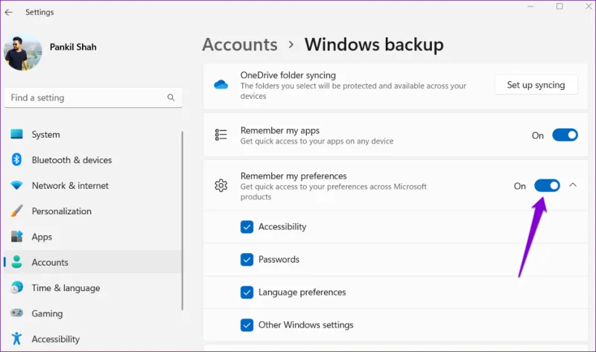Viewport: 596px width, 352px height.
Task: Click the Windows backup page title
Action: point(374,45)
